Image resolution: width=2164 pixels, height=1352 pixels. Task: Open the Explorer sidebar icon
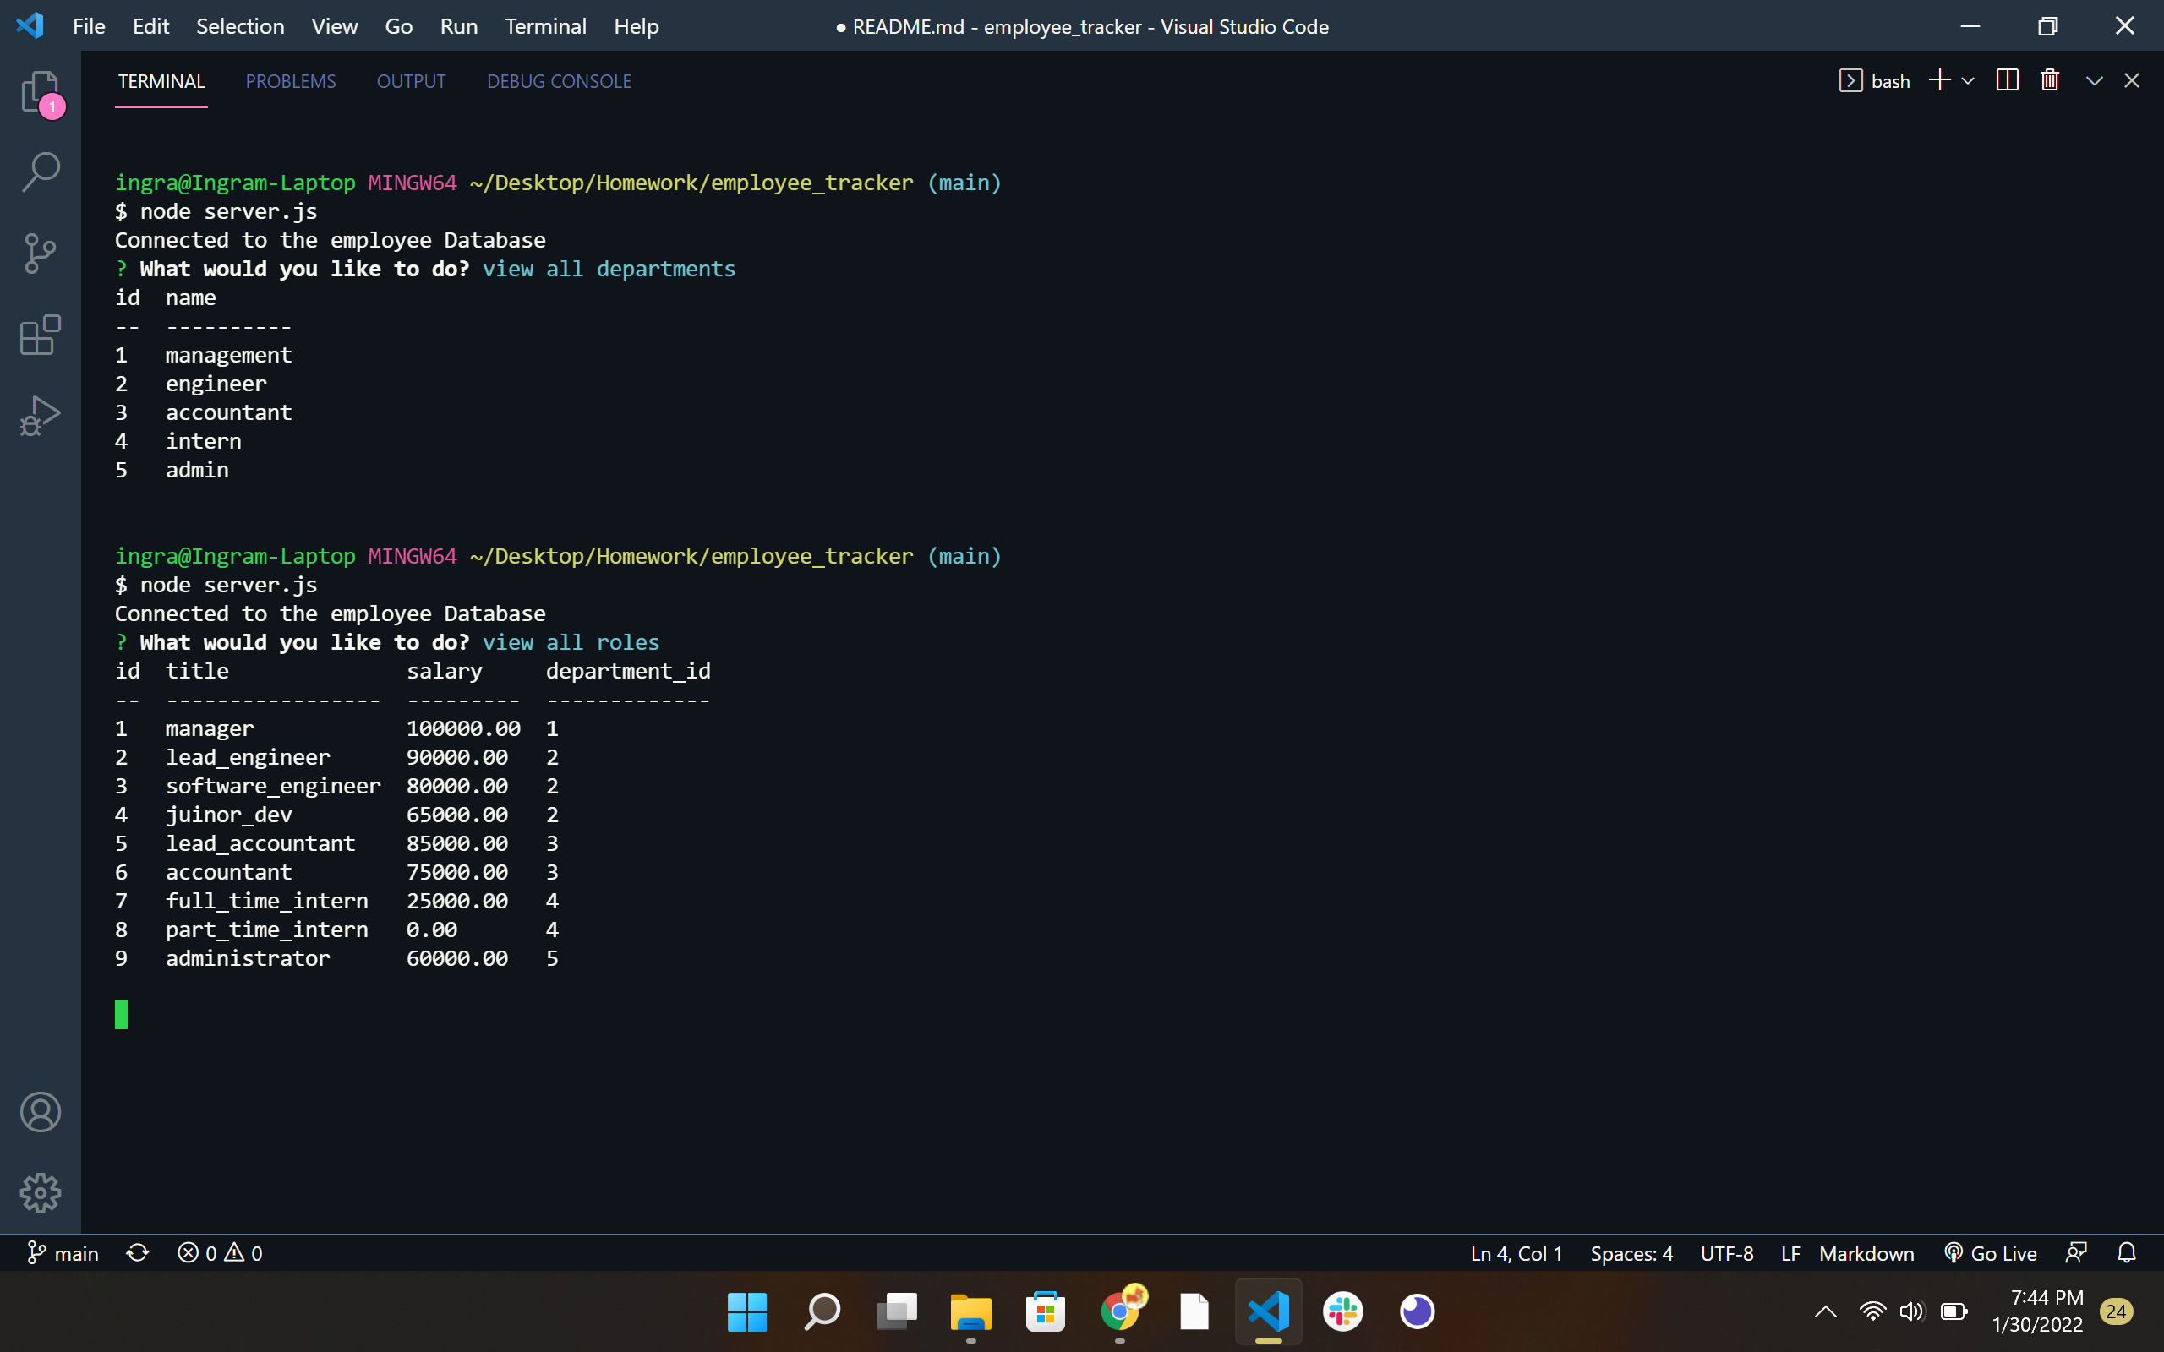(x=41, y=92)
